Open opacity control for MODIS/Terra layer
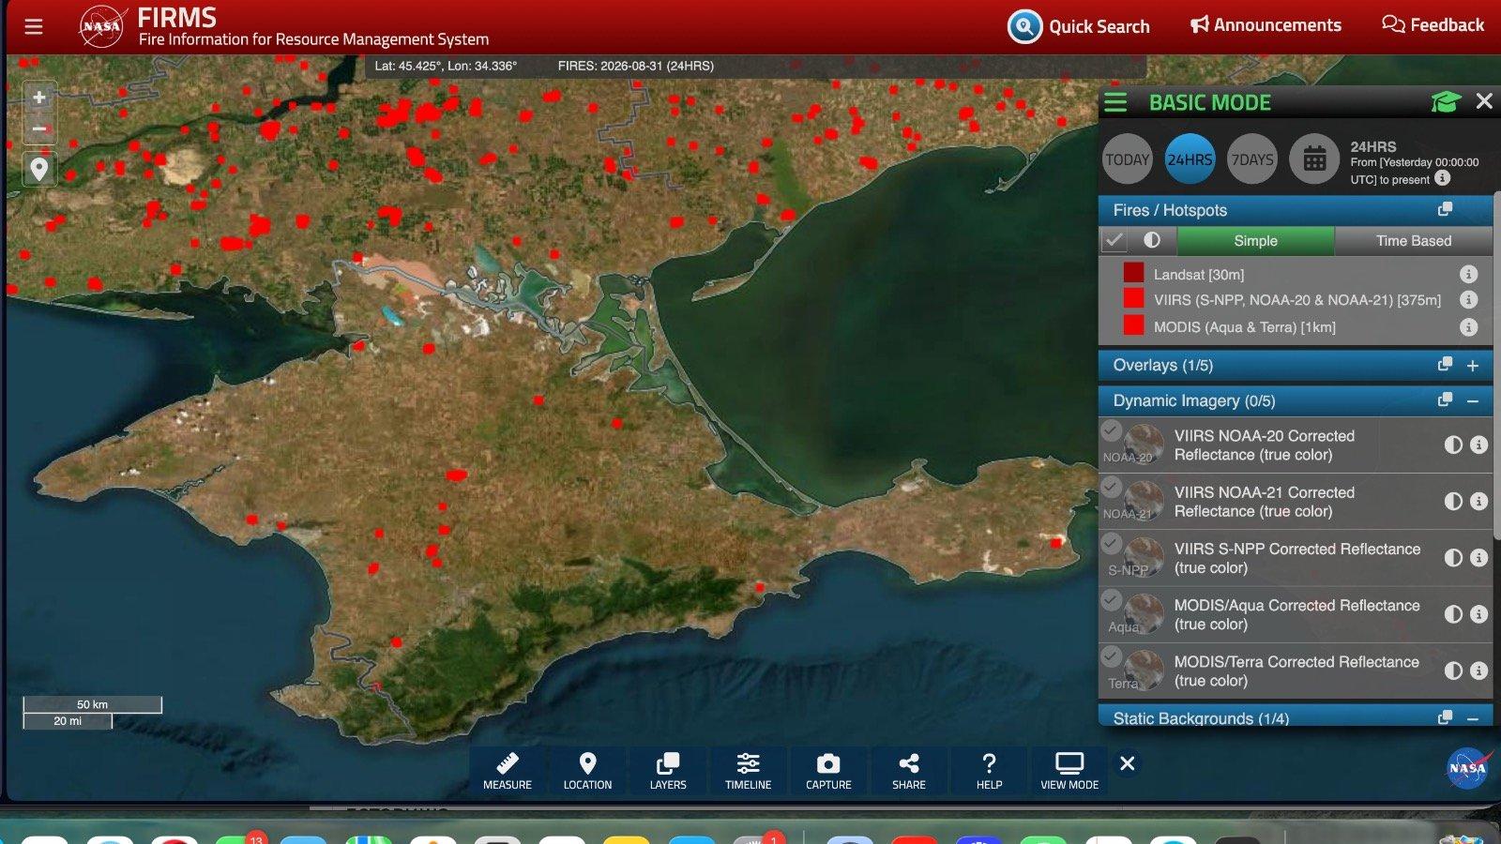1501x844 pixels. 1453,671
